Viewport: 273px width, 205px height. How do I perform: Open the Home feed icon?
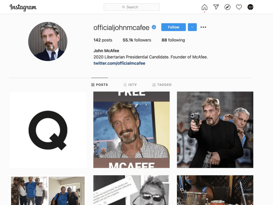(204, 7)
